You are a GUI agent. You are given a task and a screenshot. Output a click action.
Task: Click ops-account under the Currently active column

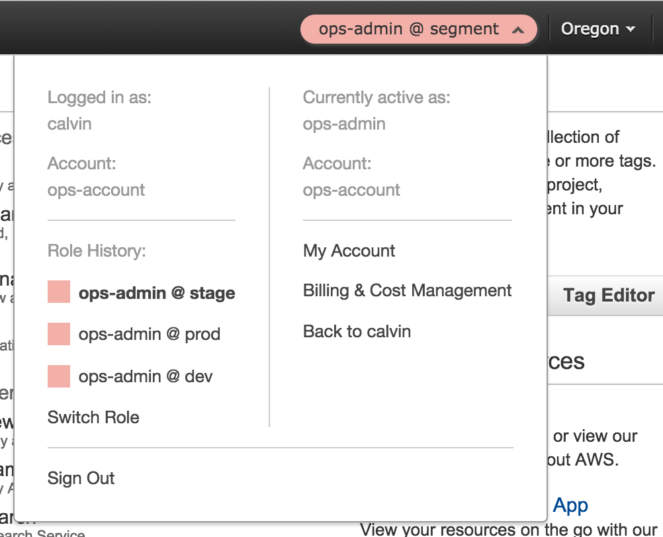pyautogui.click(x=351, y=190)
